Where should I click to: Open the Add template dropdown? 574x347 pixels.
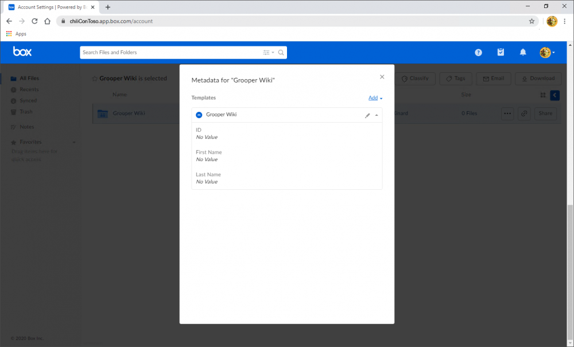[375, 98]
